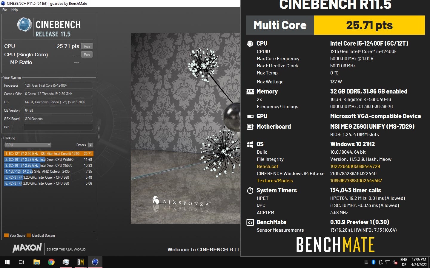
Task: Click the BenchMate CPU chip icon
Action: point(250,43)
